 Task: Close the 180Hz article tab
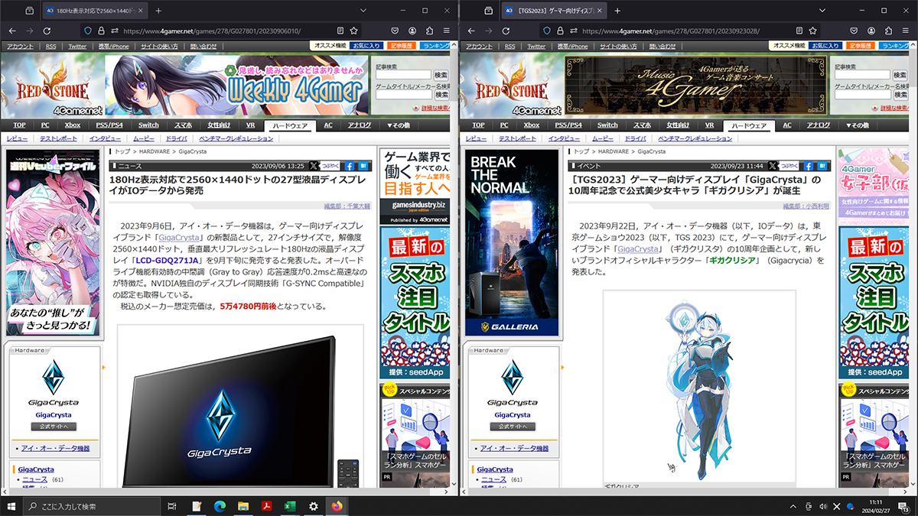pyautogui.click(x=141, y=11)
